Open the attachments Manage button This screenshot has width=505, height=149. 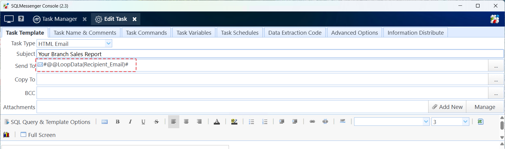(485, 107)
